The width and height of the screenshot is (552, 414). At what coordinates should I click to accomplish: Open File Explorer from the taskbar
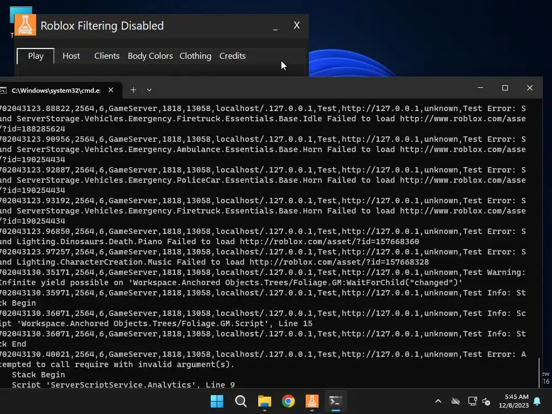pos(264,401)
